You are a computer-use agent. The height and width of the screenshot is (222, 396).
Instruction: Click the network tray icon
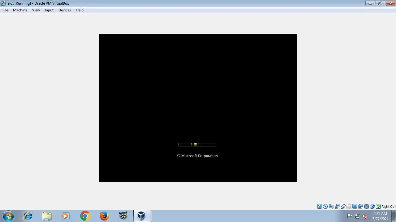click(x=357, y=216)
